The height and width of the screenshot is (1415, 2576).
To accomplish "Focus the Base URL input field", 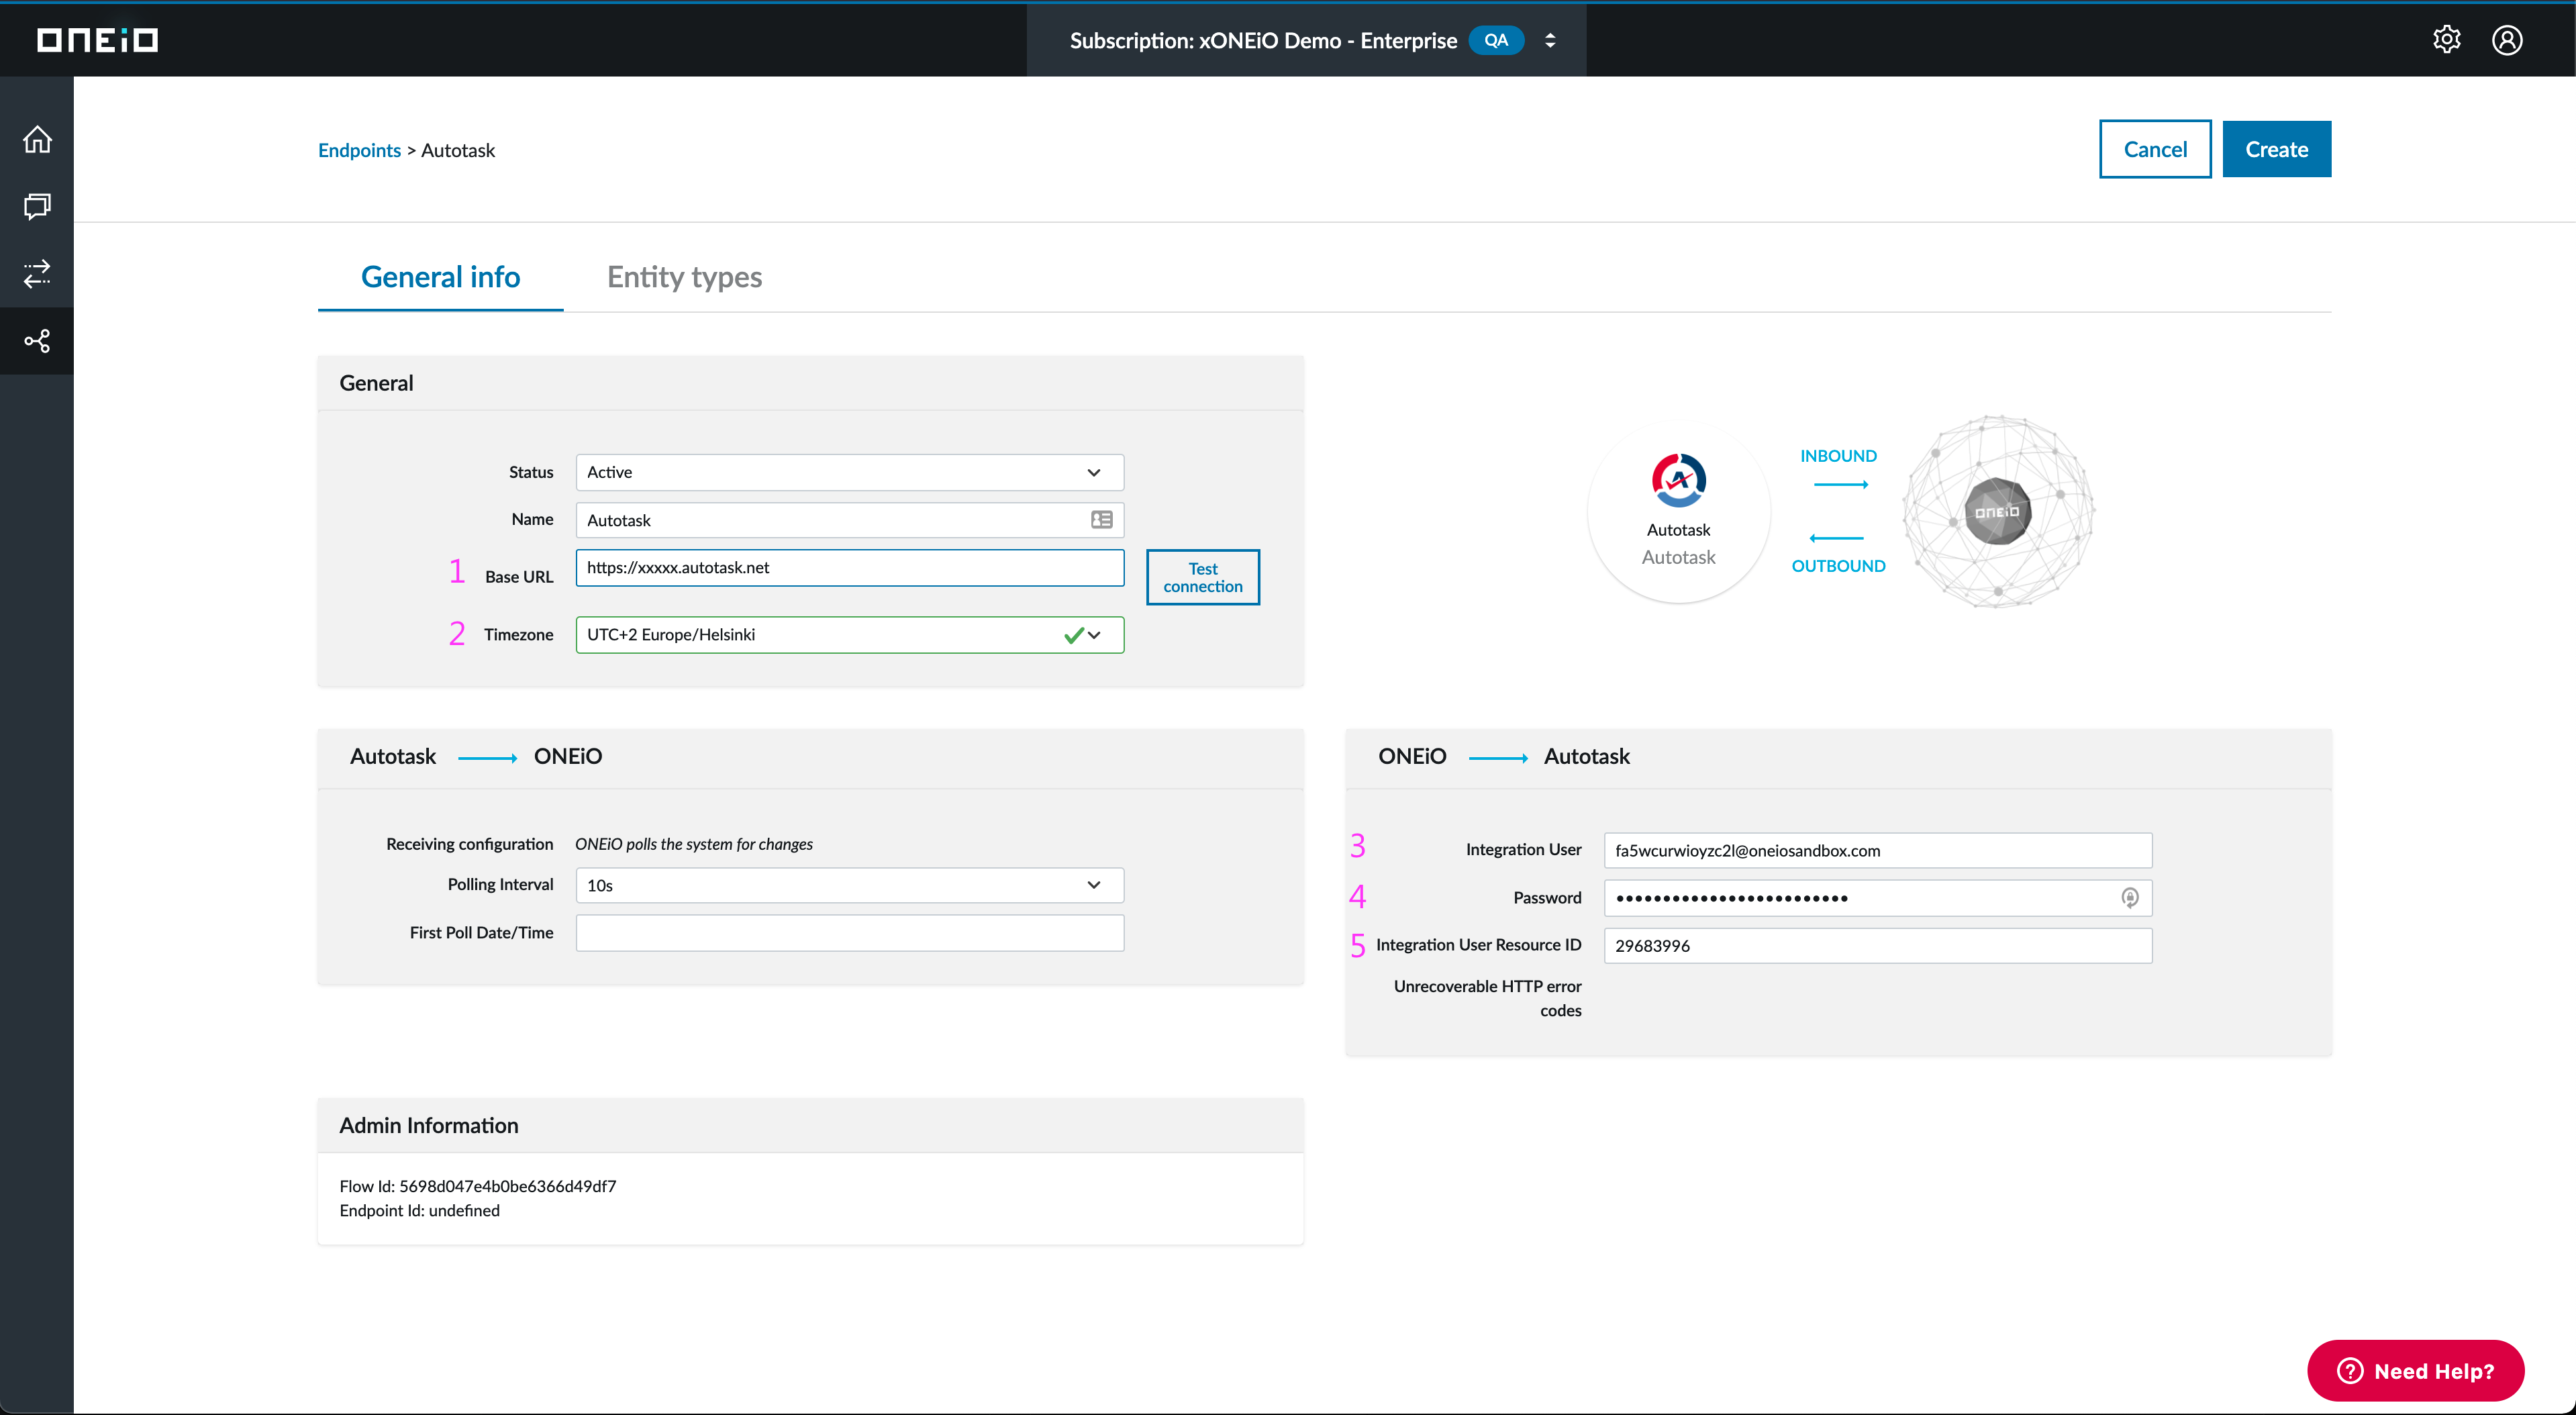I will 849,567.
